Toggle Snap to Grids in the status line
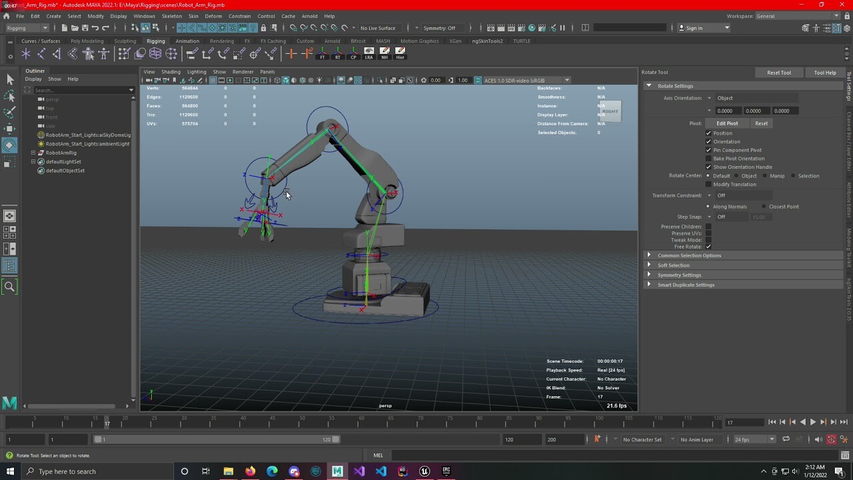This screenshot has height=480, width=853. click(293, 28)
